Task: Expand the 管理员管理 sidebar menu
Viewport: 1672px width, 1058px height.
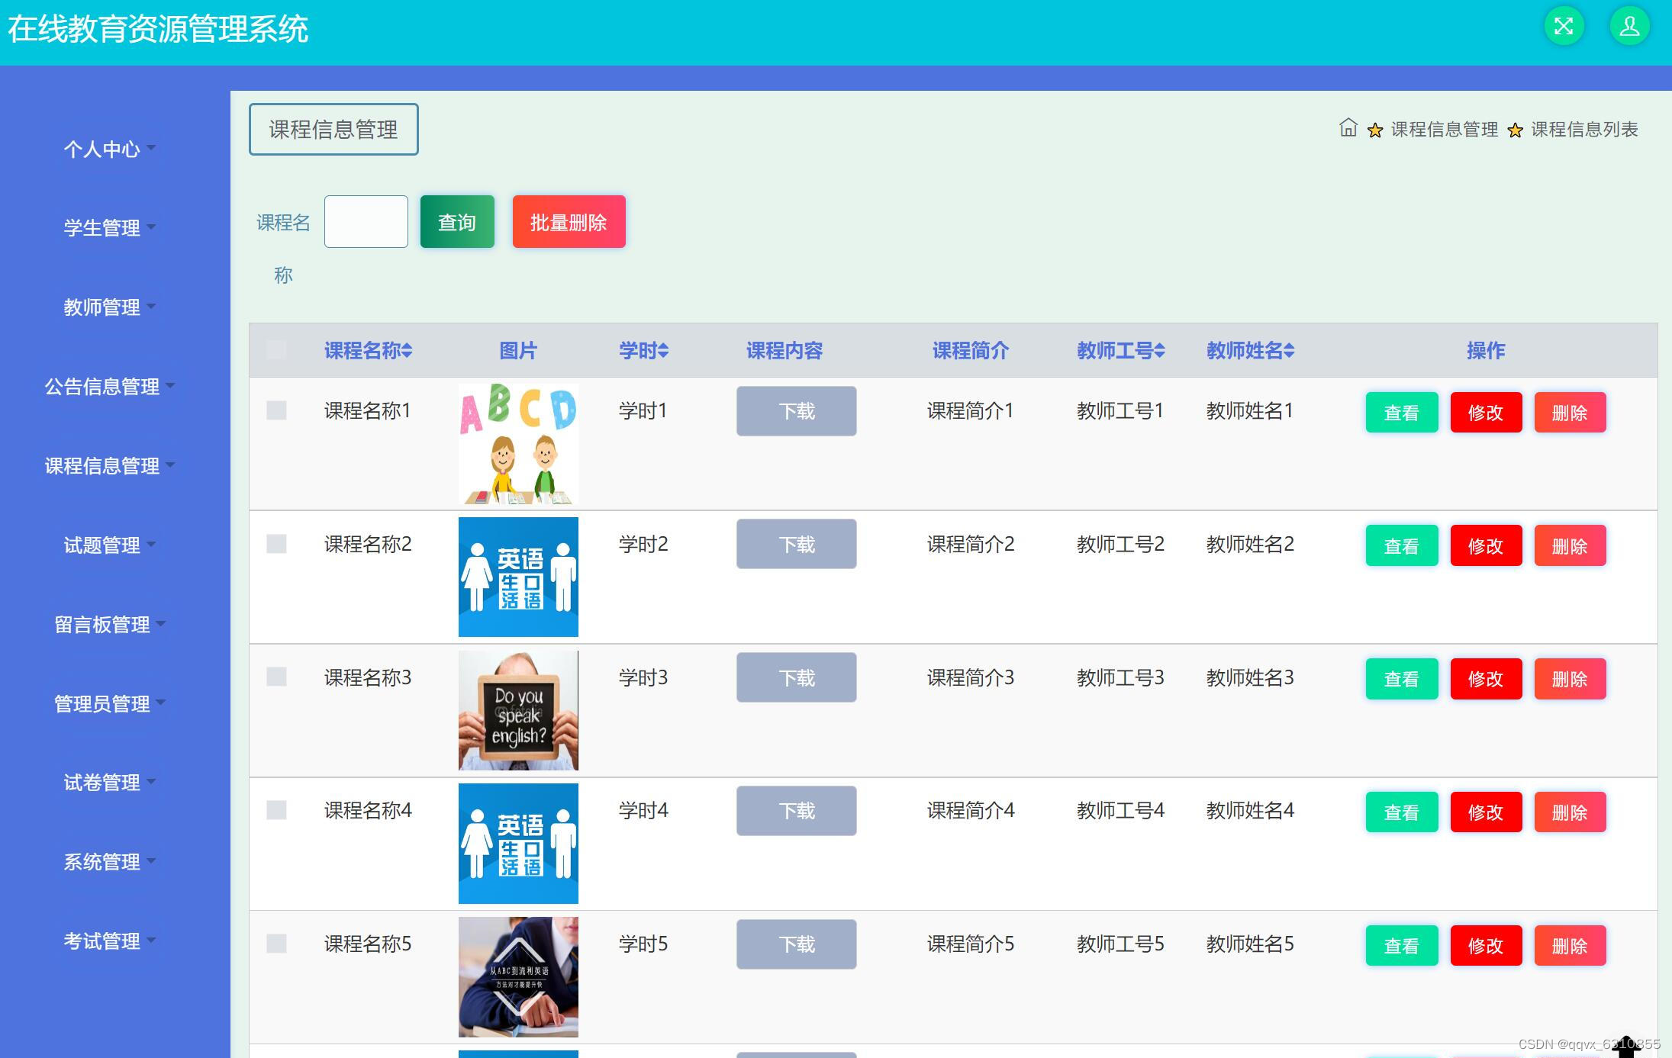Action: tap(109, 703)
